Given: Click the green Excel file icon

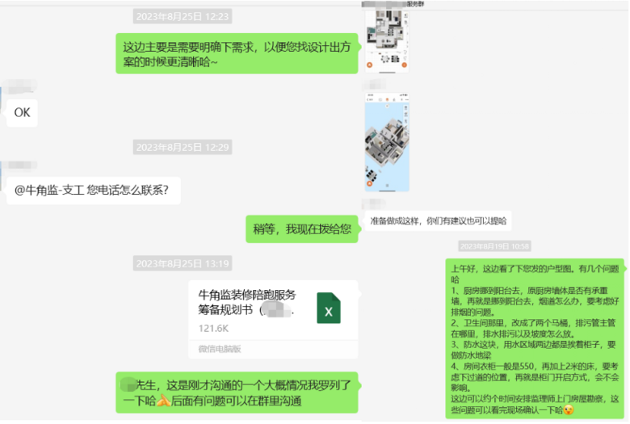Looking at the screenshot, I should [x=328, y=309].
